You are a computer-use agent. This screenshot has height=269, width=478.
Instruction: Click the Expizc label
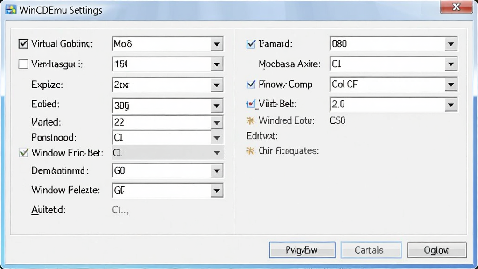tap(47, 85)
